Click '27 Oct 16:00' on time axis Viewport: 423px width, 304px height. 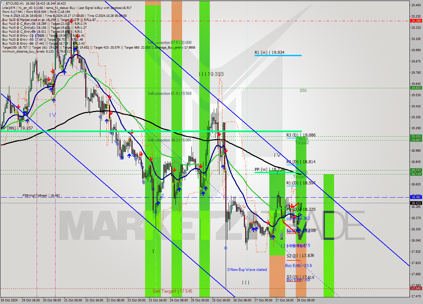(285, 300)
